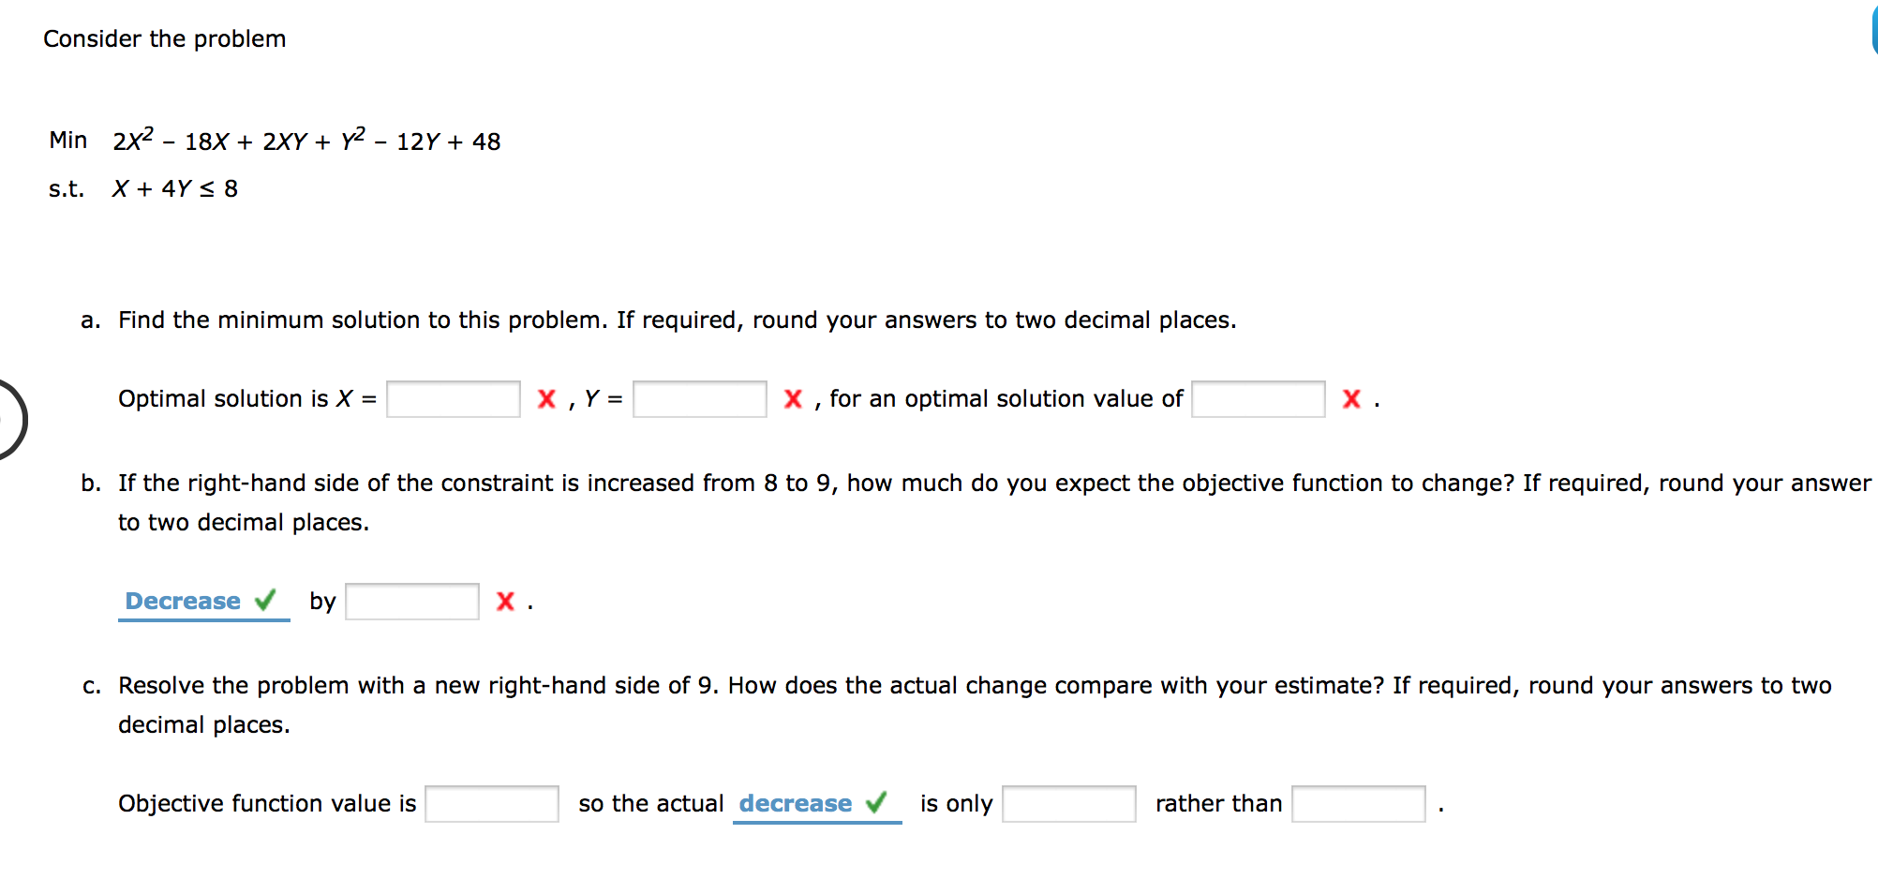Click the partial circle icon at the left edge
1878x879 pixels.
pos(11,419)
